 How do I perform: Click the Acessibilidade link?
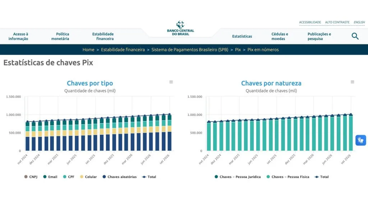pos(310,22)
